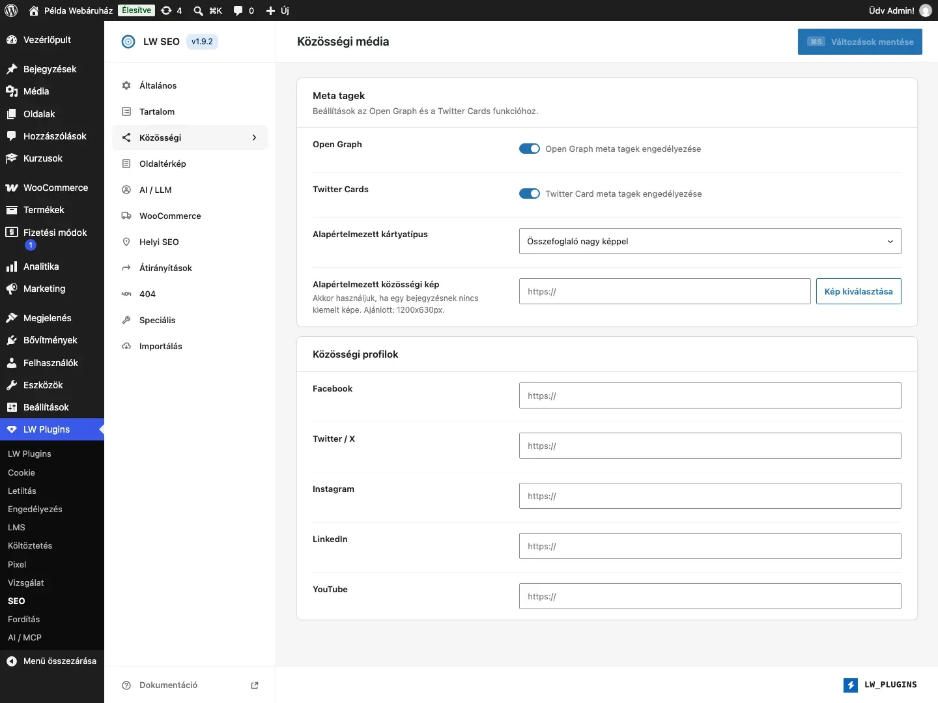This screenshot has width=938, height=703.
Task: Open Bejegyzések in the admin menu
Action: [52, 69]
